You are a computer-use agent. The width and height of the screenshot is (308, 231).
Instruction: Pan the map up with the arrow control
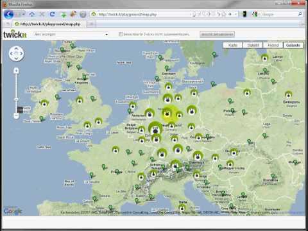point(16,49)
